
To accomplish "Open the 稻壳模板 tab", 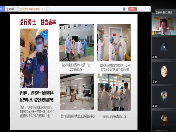I will 11,9.
